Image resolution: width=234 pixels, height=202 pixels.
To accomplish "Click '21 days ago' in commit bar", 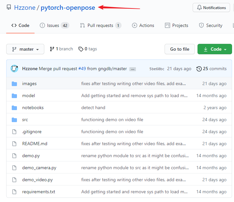I will (179, 69).
